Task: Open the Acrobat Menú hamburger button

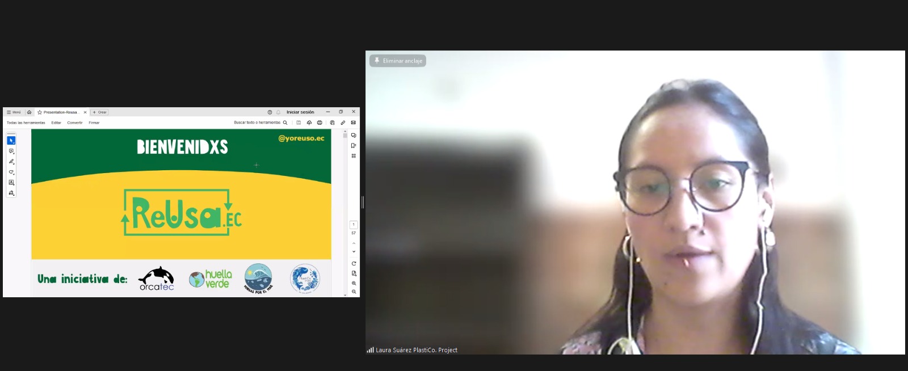Action: [x=14, y=112]
